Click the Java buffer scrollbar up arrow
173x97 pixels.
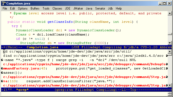pos(170,14)
